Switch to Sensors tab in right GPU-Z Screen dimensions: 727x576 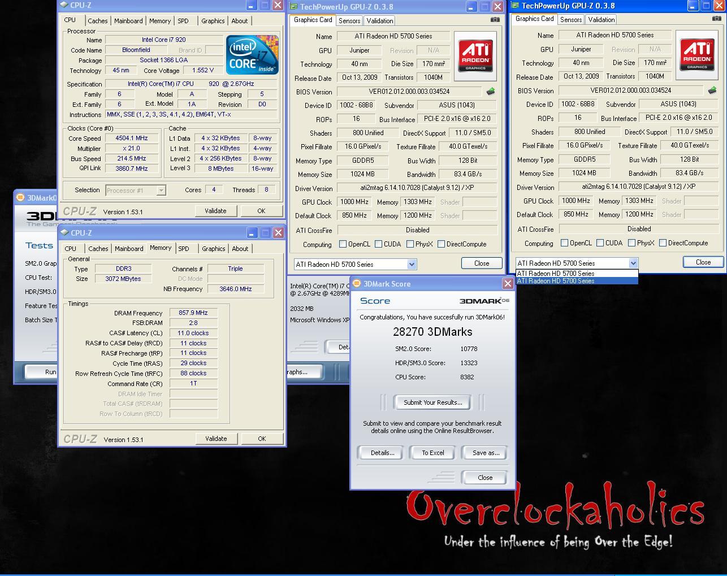(571, 19)
